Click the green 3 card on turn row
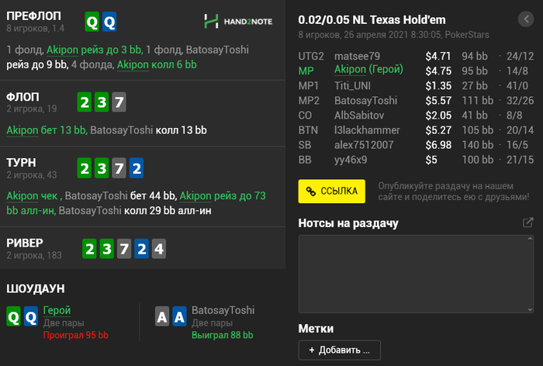 102,168
